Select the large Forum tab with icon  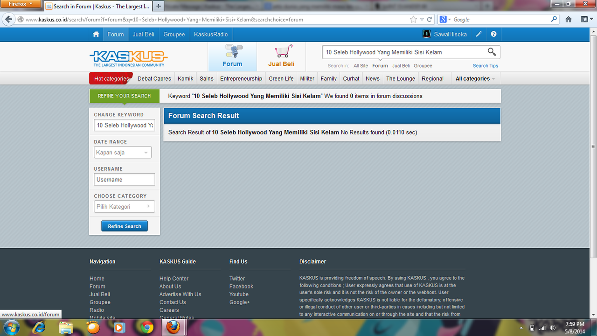232,56
